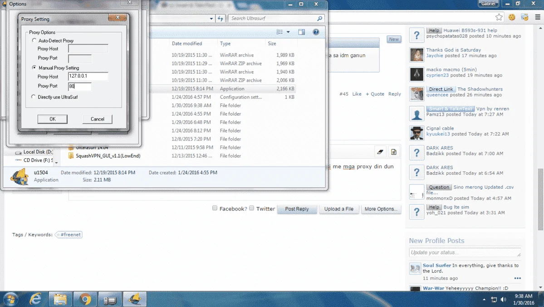Open More Options for reply

381,209
